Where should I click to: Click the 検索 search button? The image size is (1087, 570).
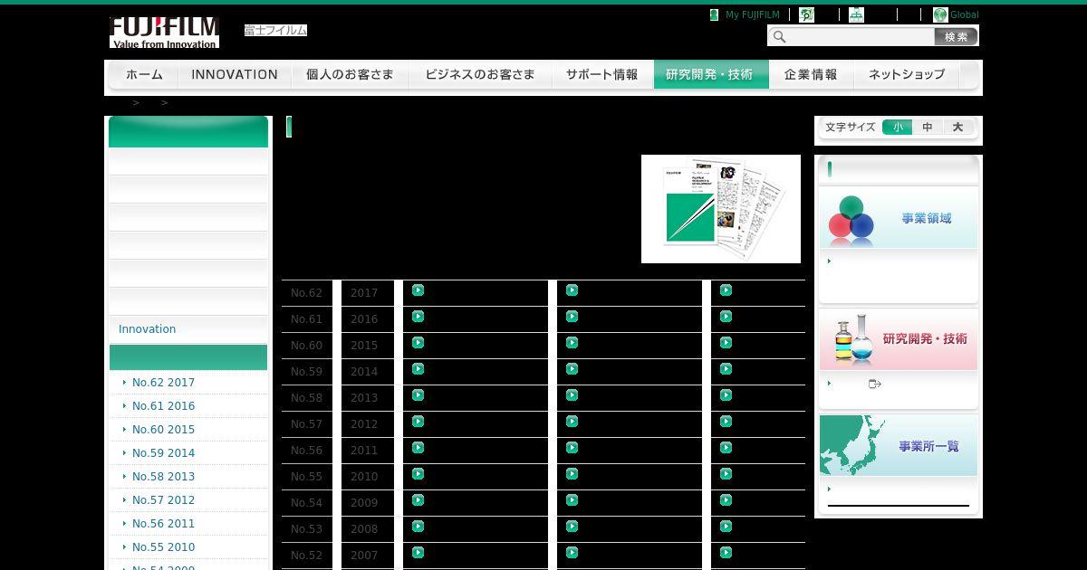coord(956,36)
